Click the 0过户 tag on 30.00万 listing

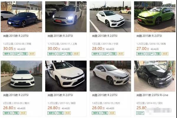click(61, 54)
